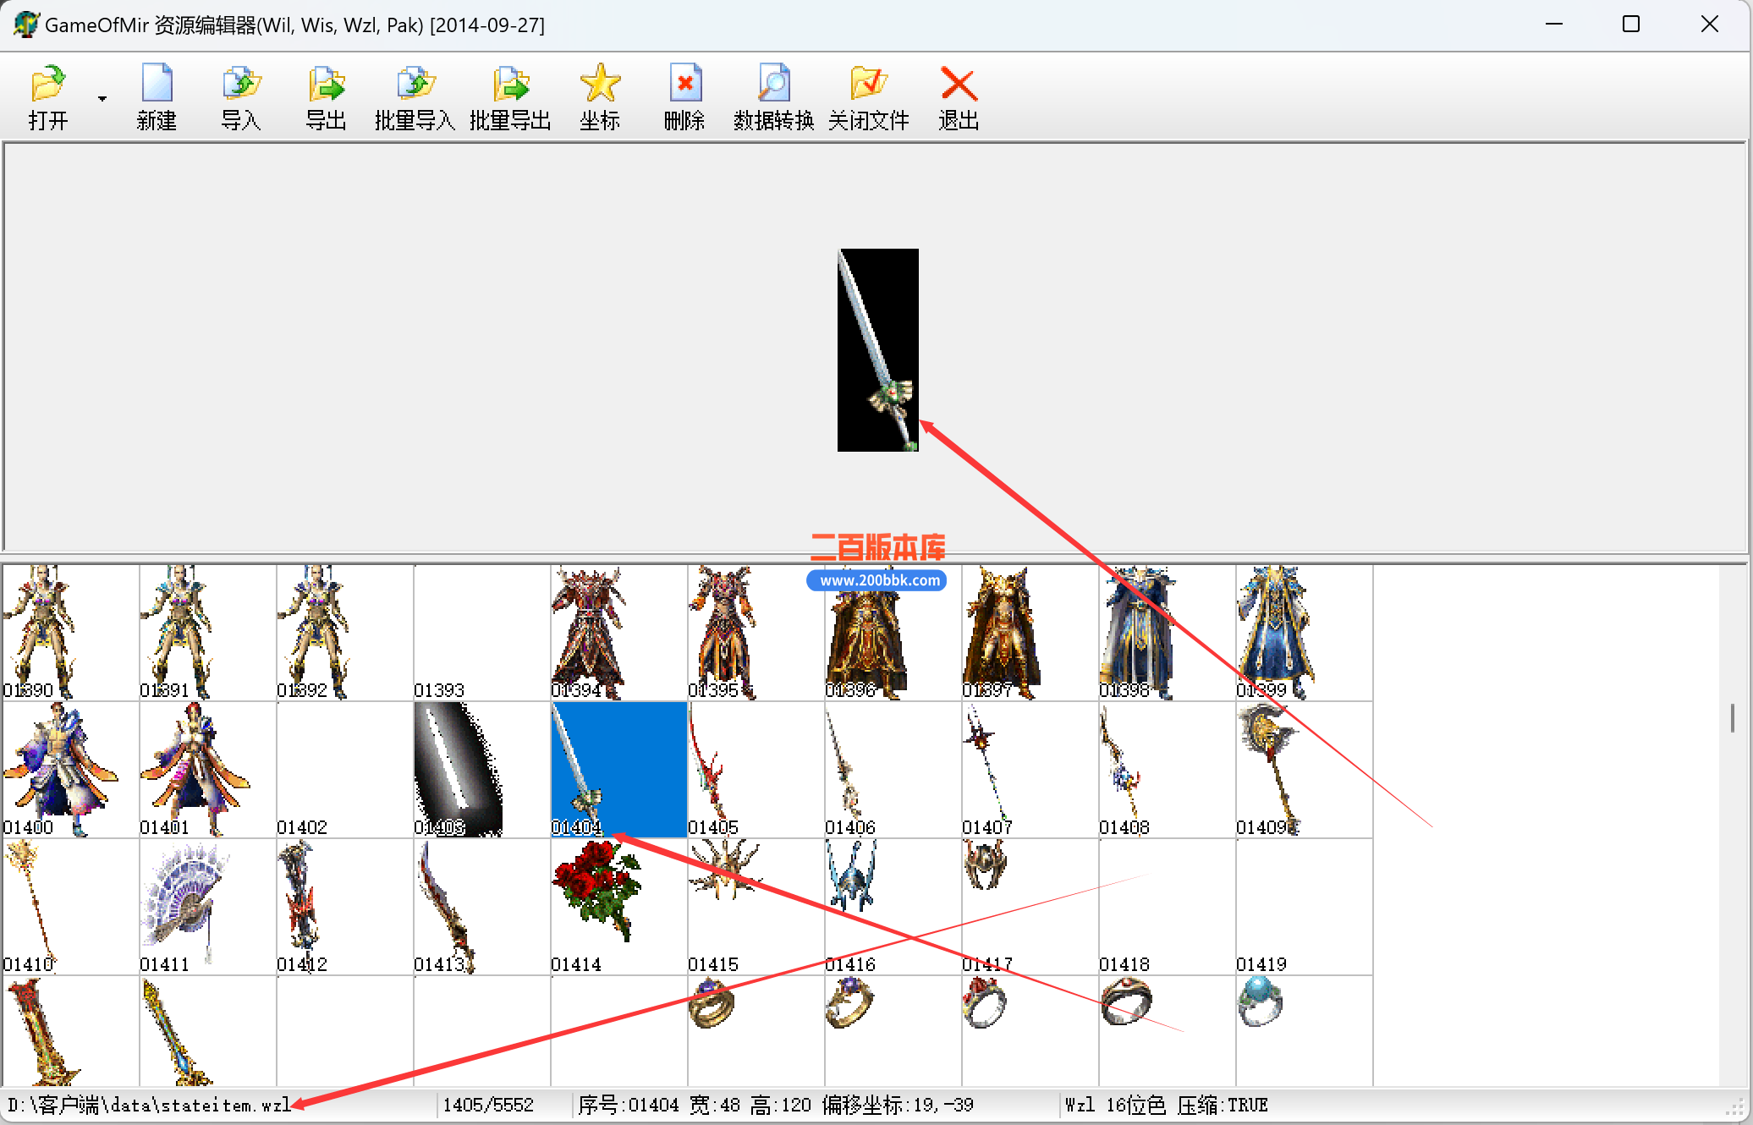The width and height of the screenshot is (1753, 1125).
Task: Select empty thumbnail cell 01418
Action: 1168,907
